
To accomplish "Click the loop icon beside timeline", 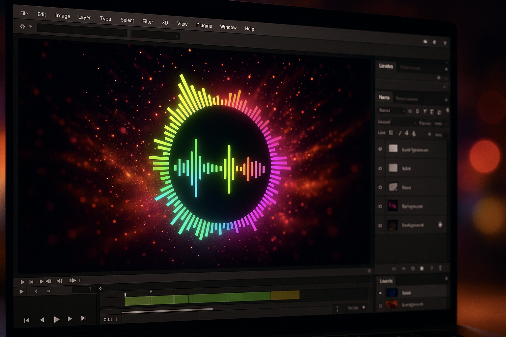I will coord(49,291).
